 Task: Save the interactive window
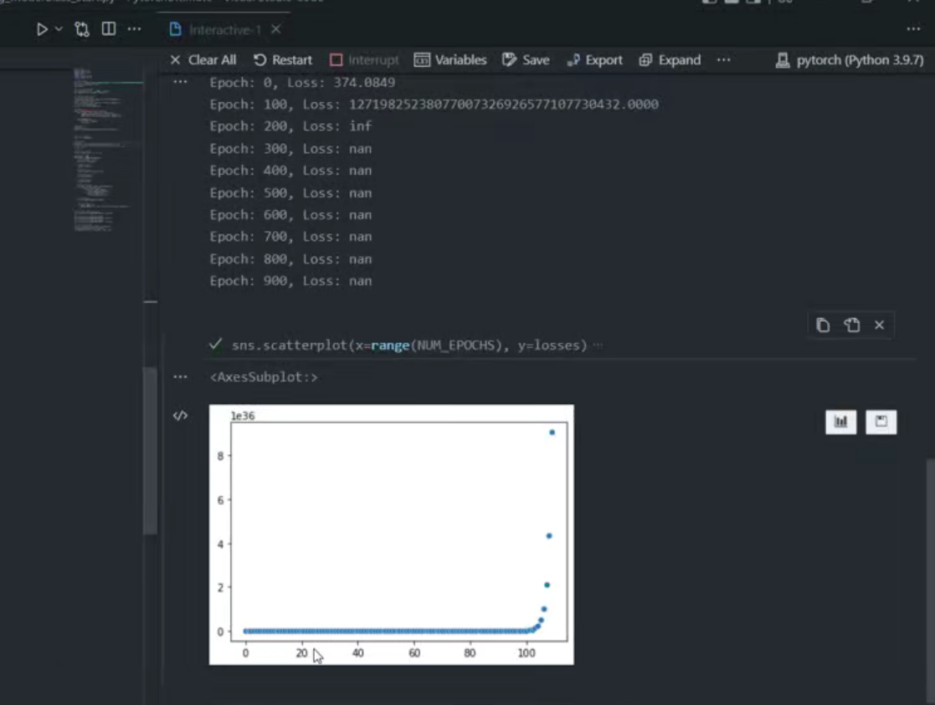point(526,60)
